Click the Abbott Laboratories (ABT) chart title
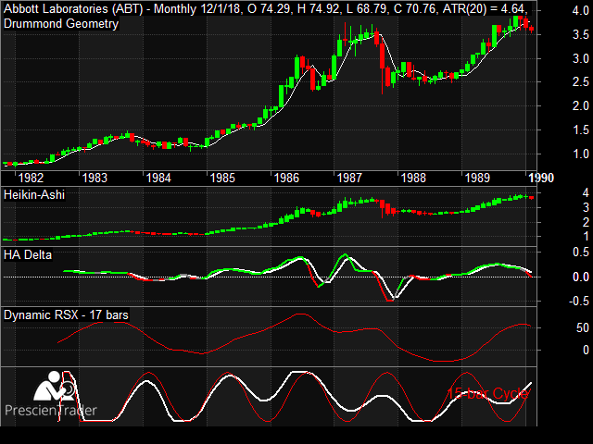Viewport: 593px width, 444px height. [265, 8]
